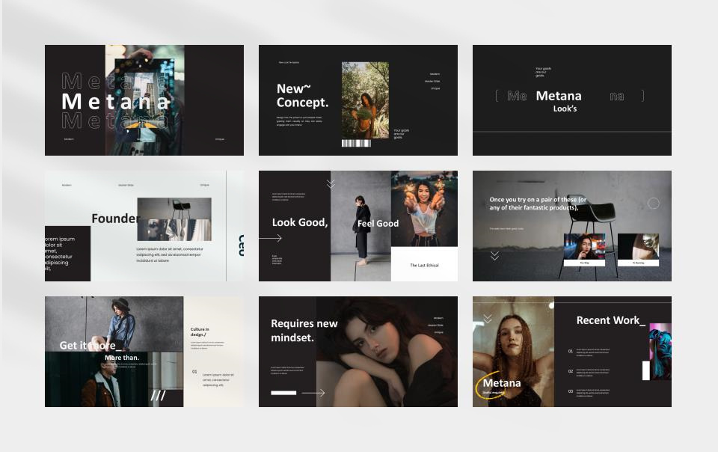Click the barcode graphic under the New Concept photo

click(356, 143)
